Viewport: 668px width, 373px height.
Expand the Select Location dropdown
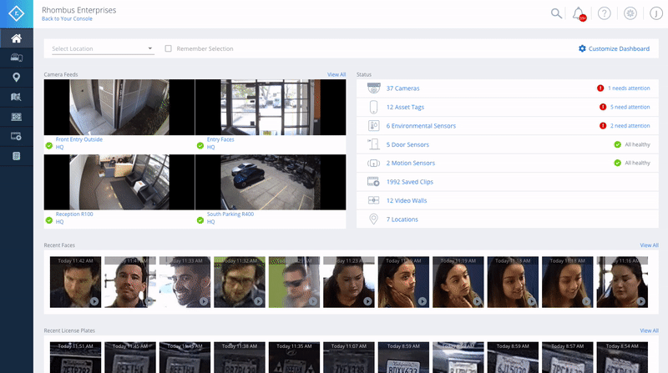tap(103, 48)
